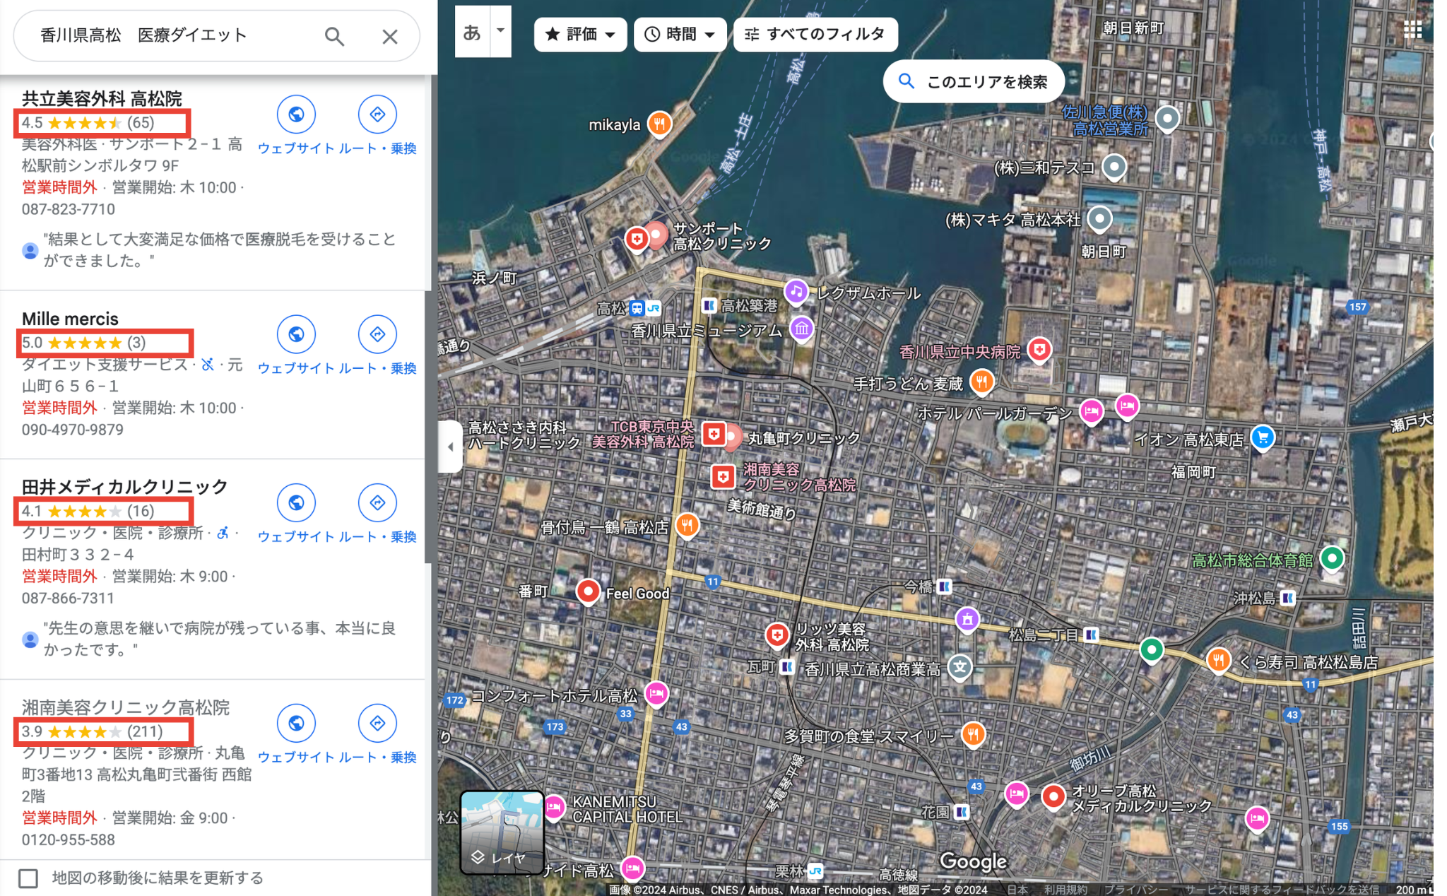This screenshot has width=1447, height=896.
Task: Click the (株)マキタ 高松本社 location pin
Action: tap(1099, 219)
